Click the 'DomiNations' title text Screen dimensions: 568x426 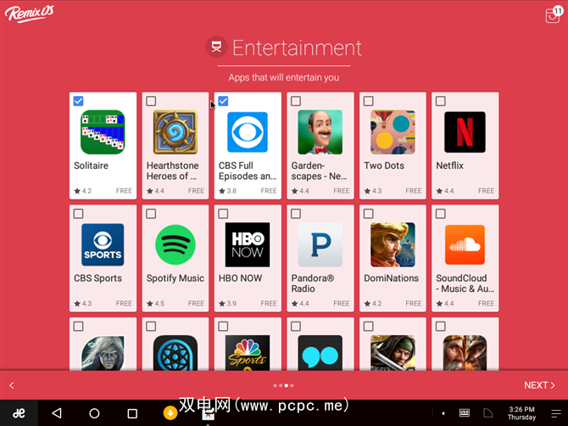[x=391, y=278]
